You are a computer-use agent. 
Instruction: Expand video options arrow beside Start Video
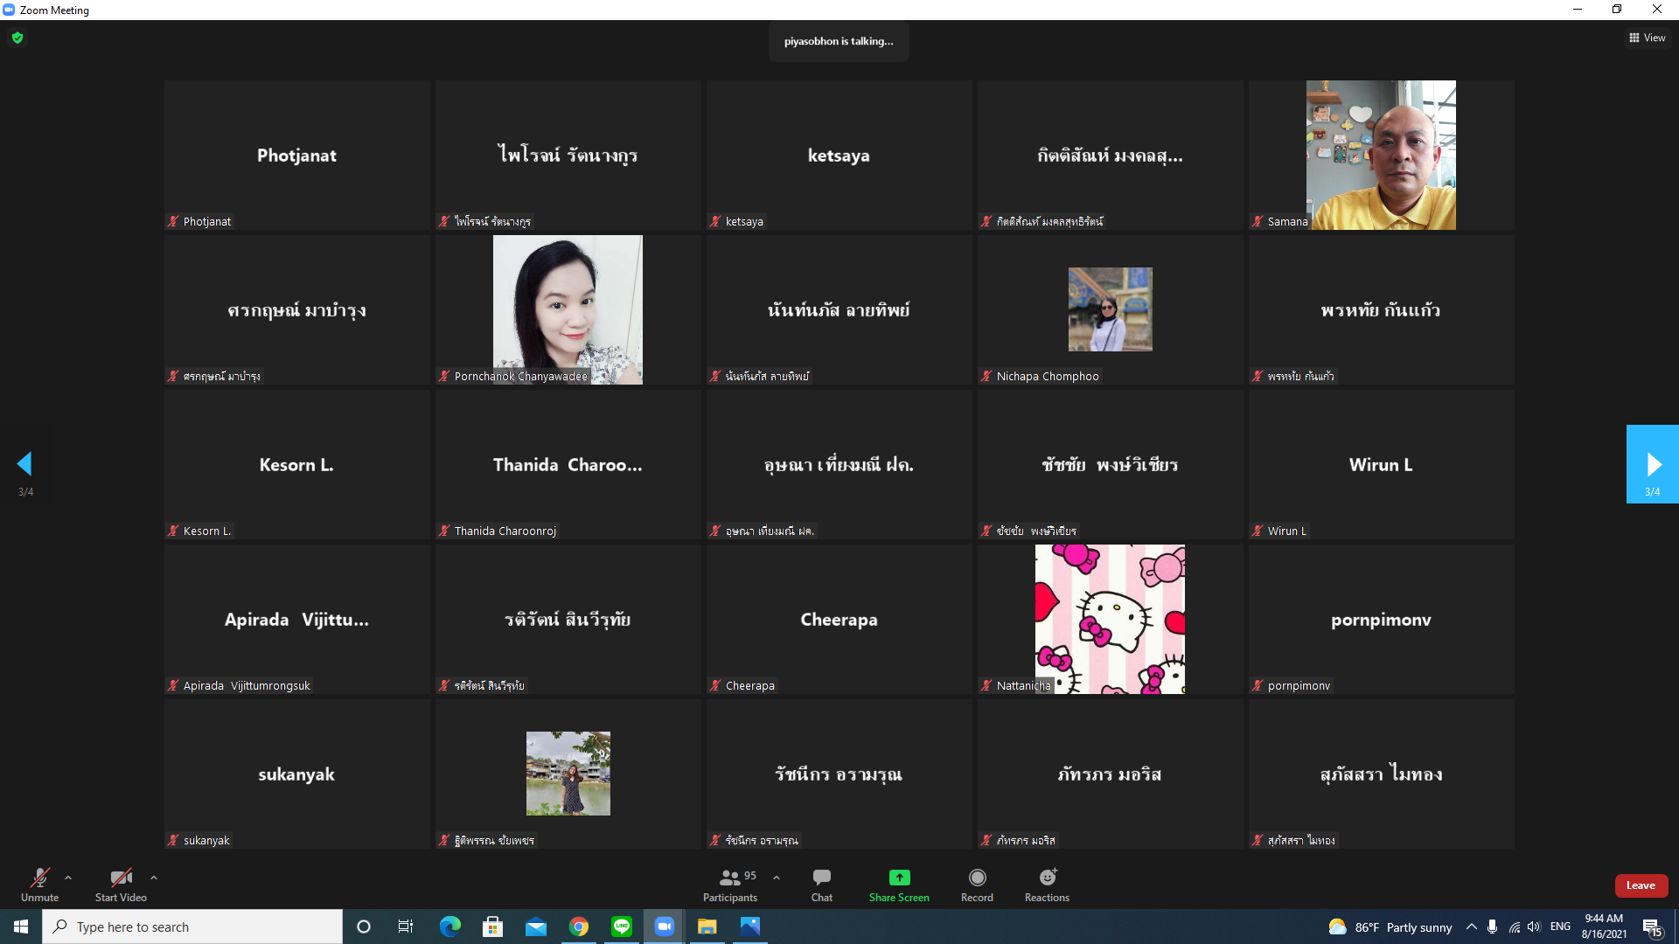(x=154, y=878)
